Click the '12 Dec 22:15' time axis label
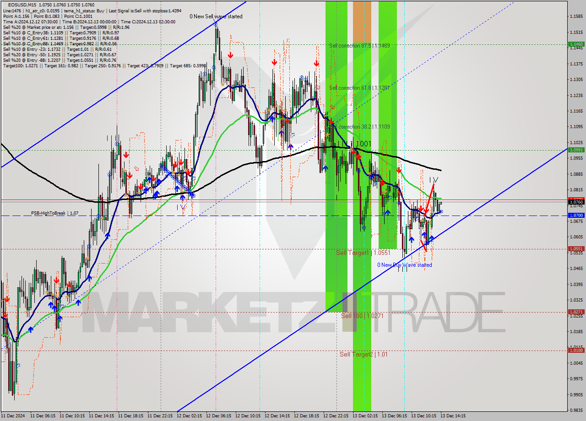586x421 pixels. pos(336,416)
